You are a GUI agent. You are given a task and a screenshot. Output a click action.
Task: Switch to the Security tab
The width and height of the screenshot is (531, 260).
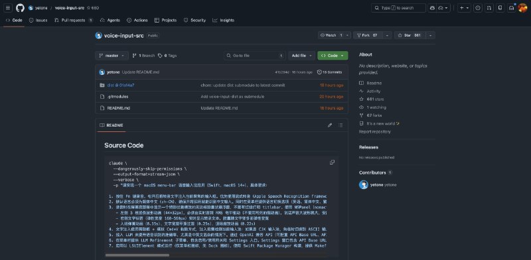(194, 21)
